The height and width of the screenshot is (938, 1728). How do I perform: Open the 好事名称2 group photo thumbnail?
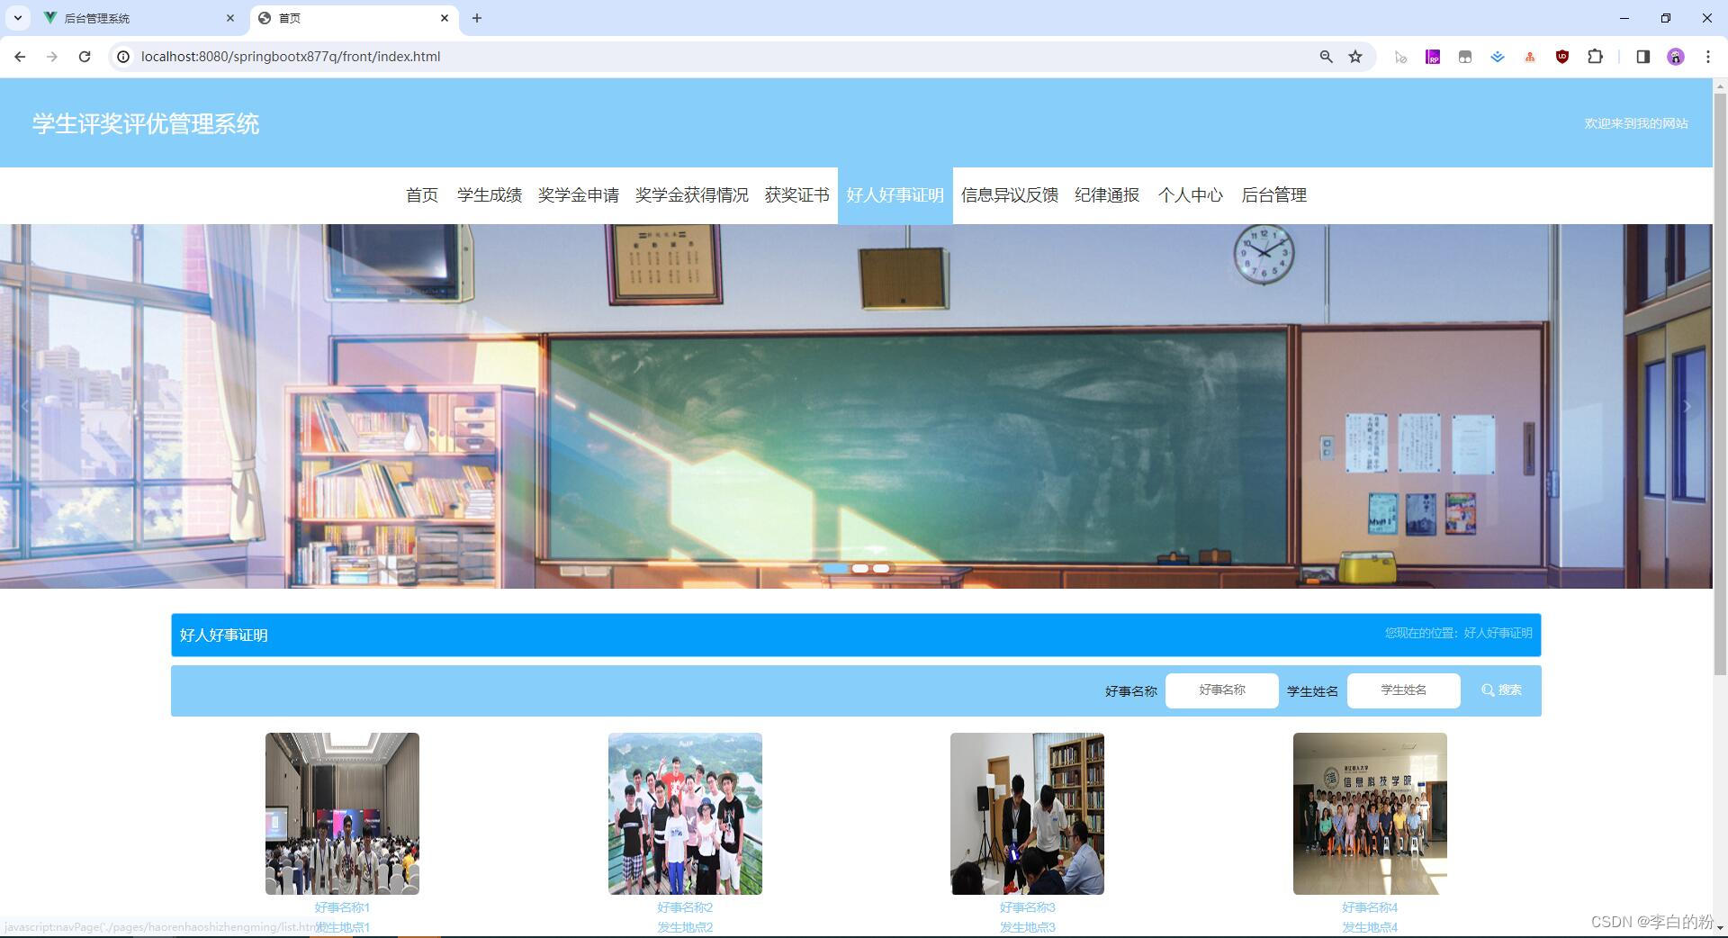tap(685, 814)
